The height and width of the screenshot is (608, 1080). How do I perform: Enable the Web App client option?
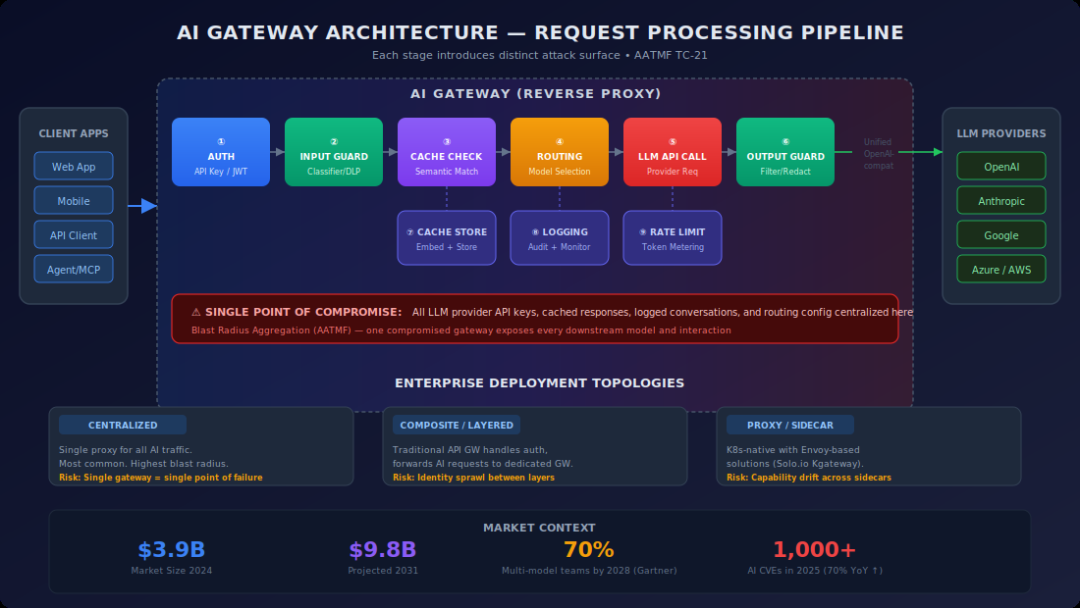pyautogui.click(x=74, y=166)
